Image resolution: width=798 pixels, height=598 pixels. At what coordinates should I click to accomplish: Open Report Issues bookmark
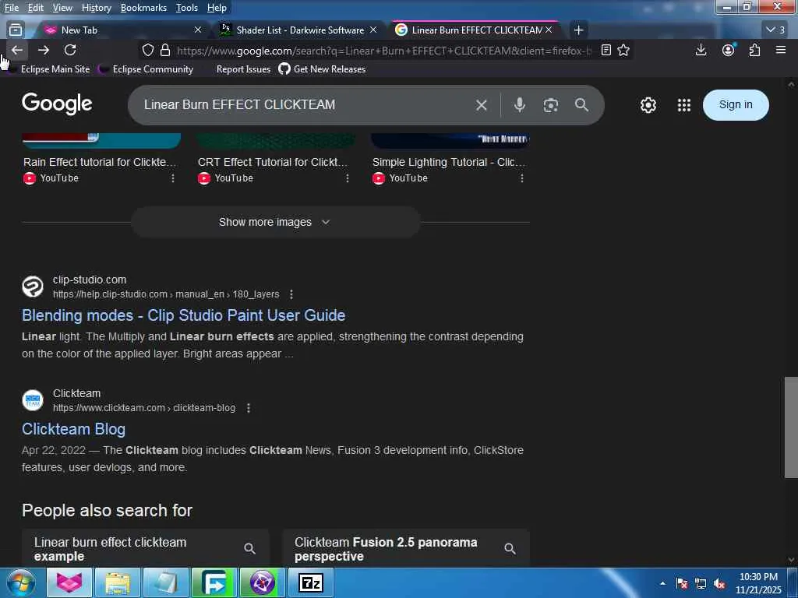(x=243, y=69)
